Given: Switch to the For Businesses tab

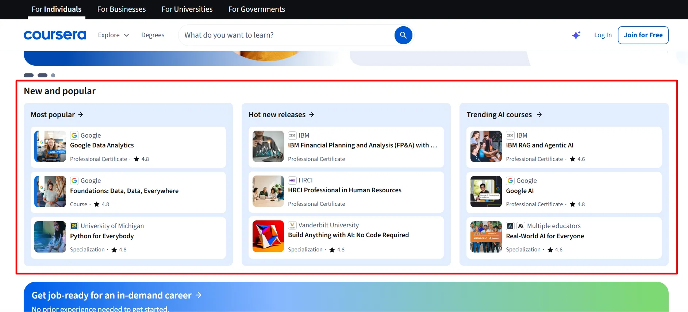Looking at the screenshot, I should coord(122,9).
